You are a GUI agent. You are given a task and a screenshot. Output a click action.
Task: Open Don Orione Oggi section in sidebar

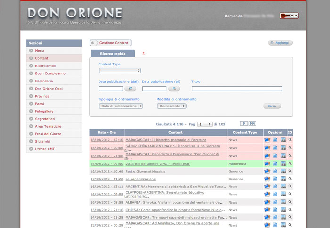(54, 89)
